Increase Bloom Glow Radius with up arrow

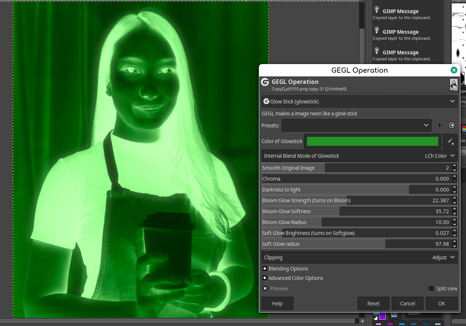454,220
